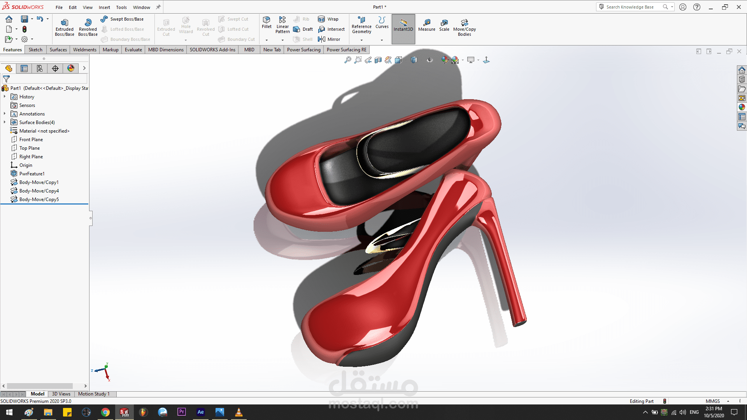Screen dimensions: 747x420
Task: Toggle the DisplayManager appearance tab
Action: (71, 68)
